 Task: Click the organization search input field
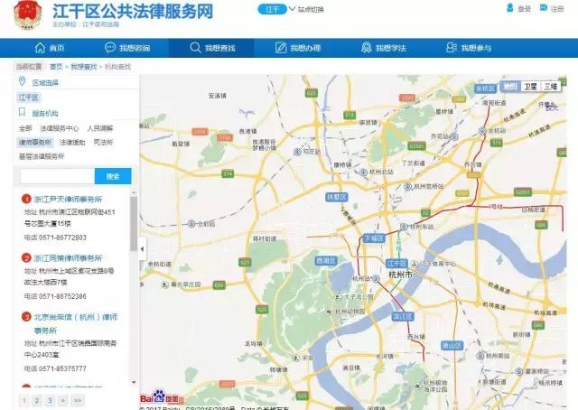click(58, 176)
